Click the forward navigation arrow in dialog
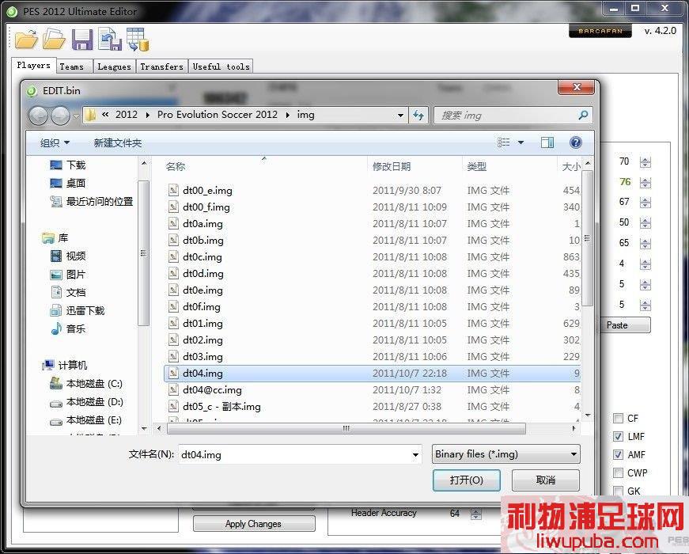 click(x=60, y=116)
